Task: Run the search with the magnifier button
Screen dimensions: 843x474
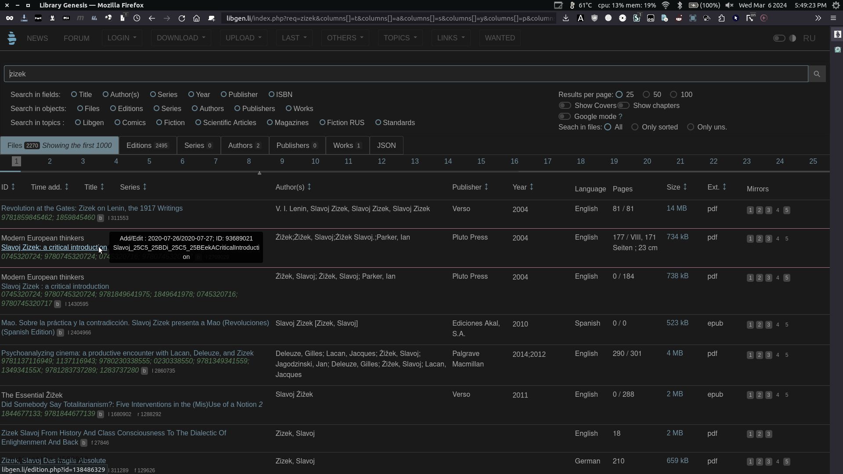Action: [x=817, y=74]
